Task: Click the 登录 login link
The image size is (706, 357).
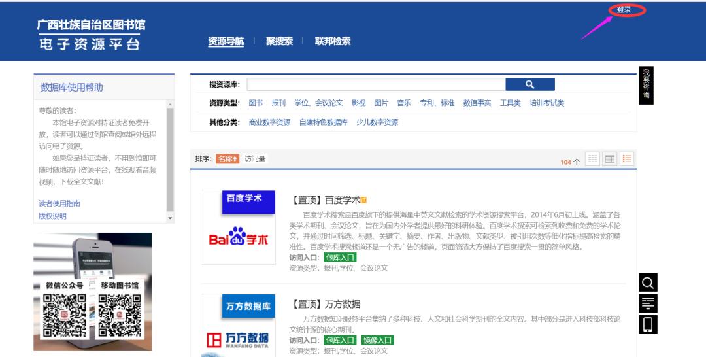Action: [x=624, y=9]
